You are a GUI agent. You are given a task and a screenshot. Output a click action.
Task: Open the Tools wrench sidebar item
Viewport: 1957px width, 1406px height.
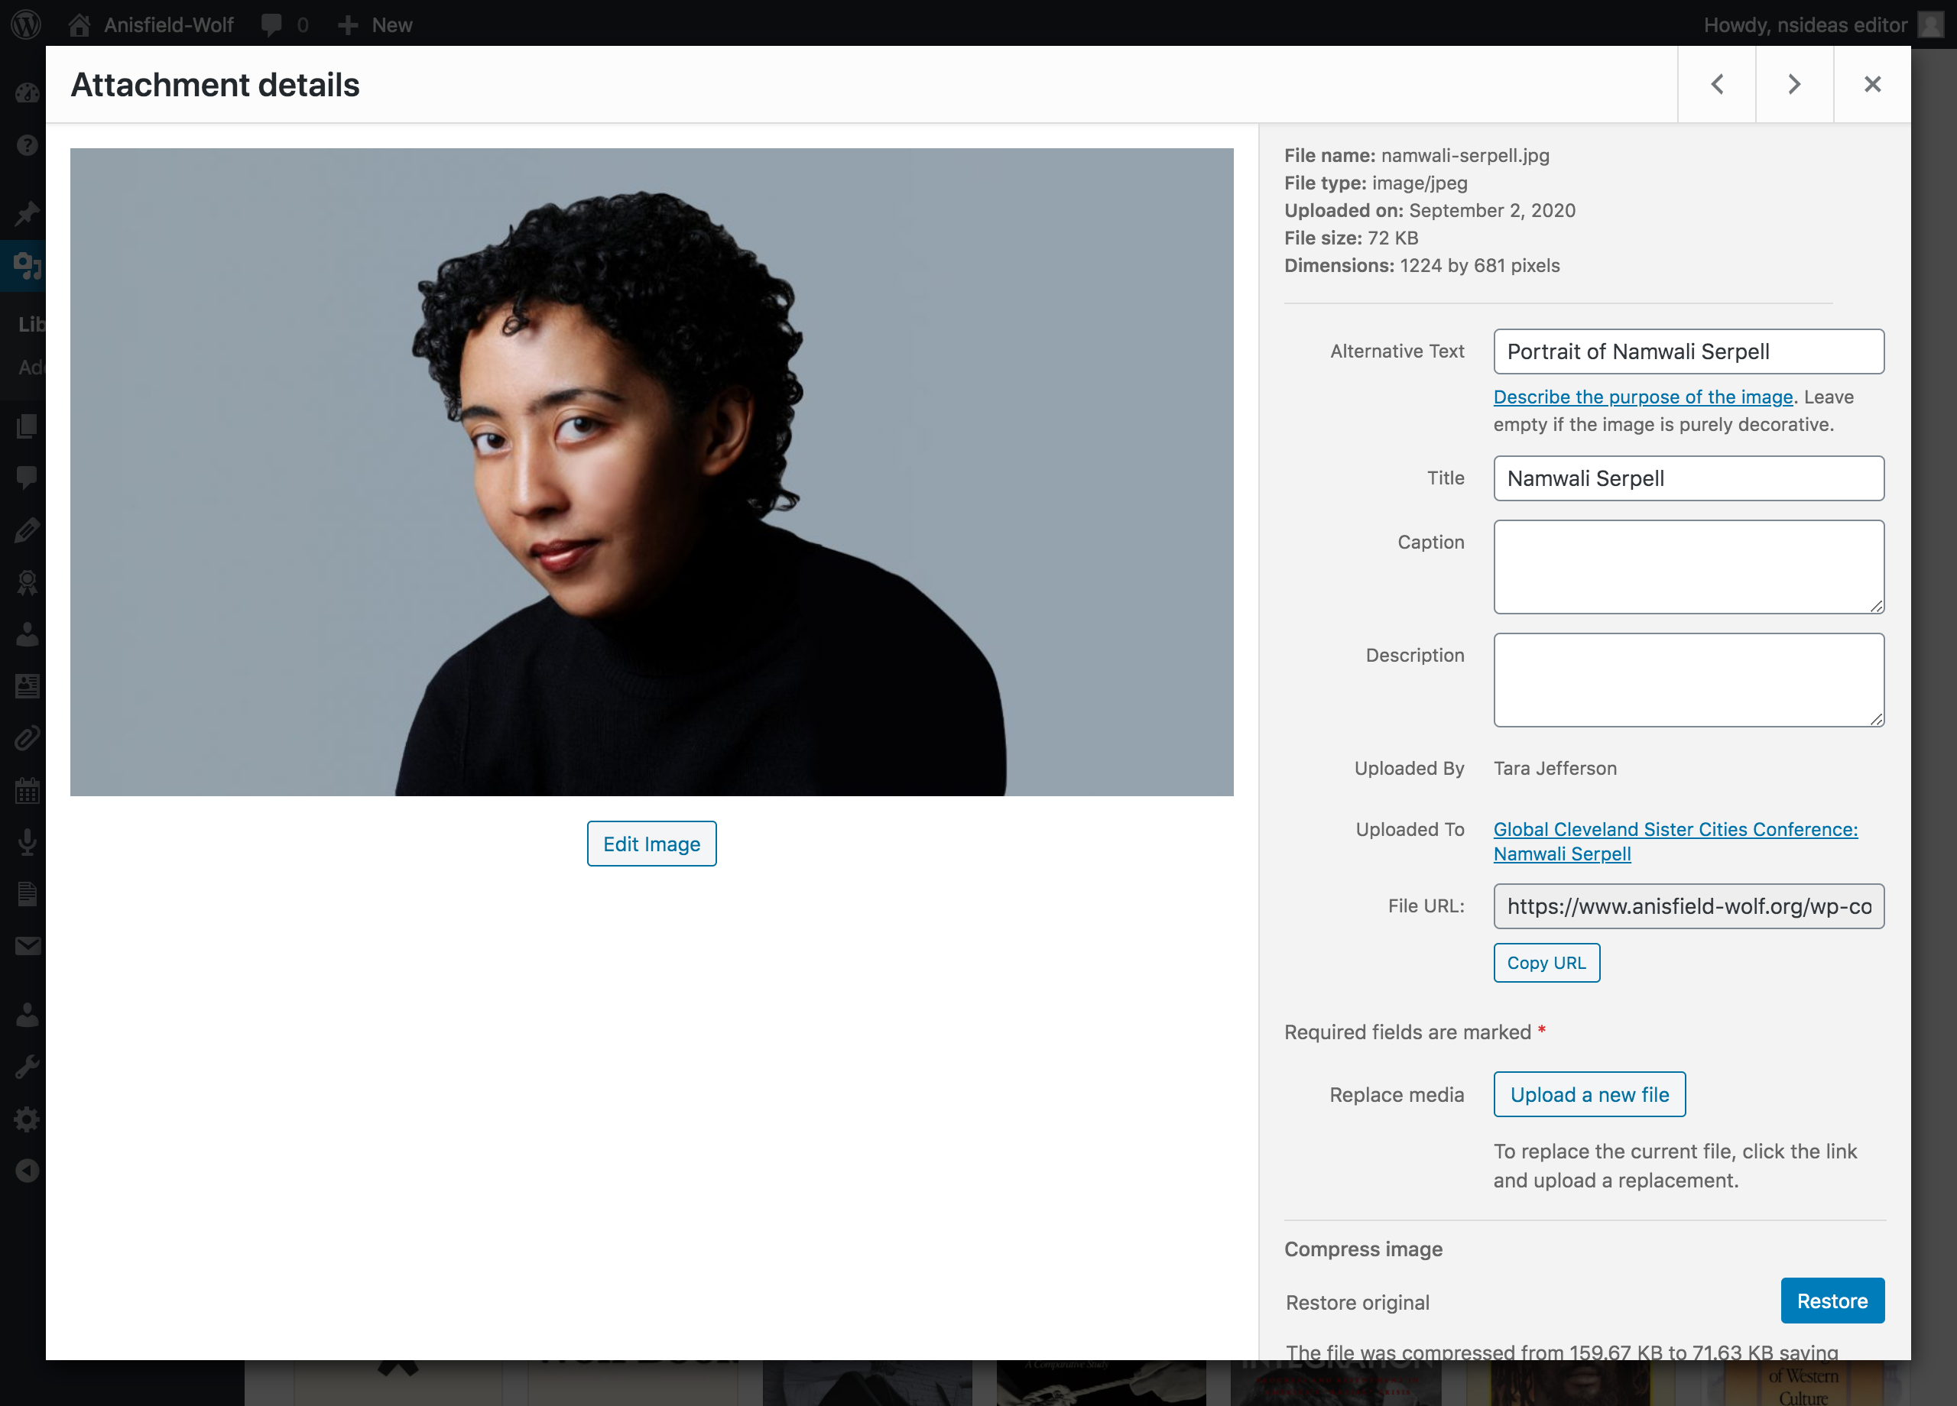27,1067
